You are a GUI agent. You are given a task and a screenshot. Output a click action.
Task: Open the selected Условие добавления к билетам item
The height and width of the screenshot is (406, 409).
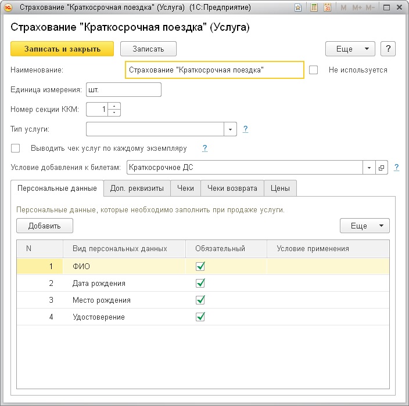[382, 168]
